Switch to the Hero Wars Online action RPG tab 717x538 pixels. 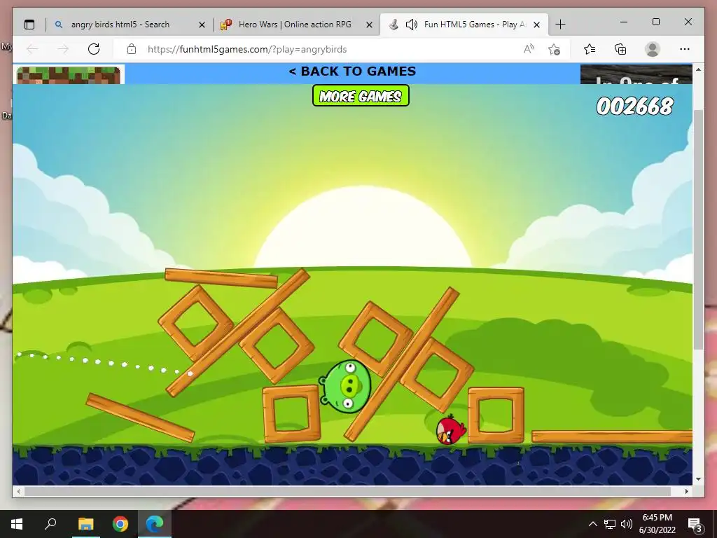(295, 25)
